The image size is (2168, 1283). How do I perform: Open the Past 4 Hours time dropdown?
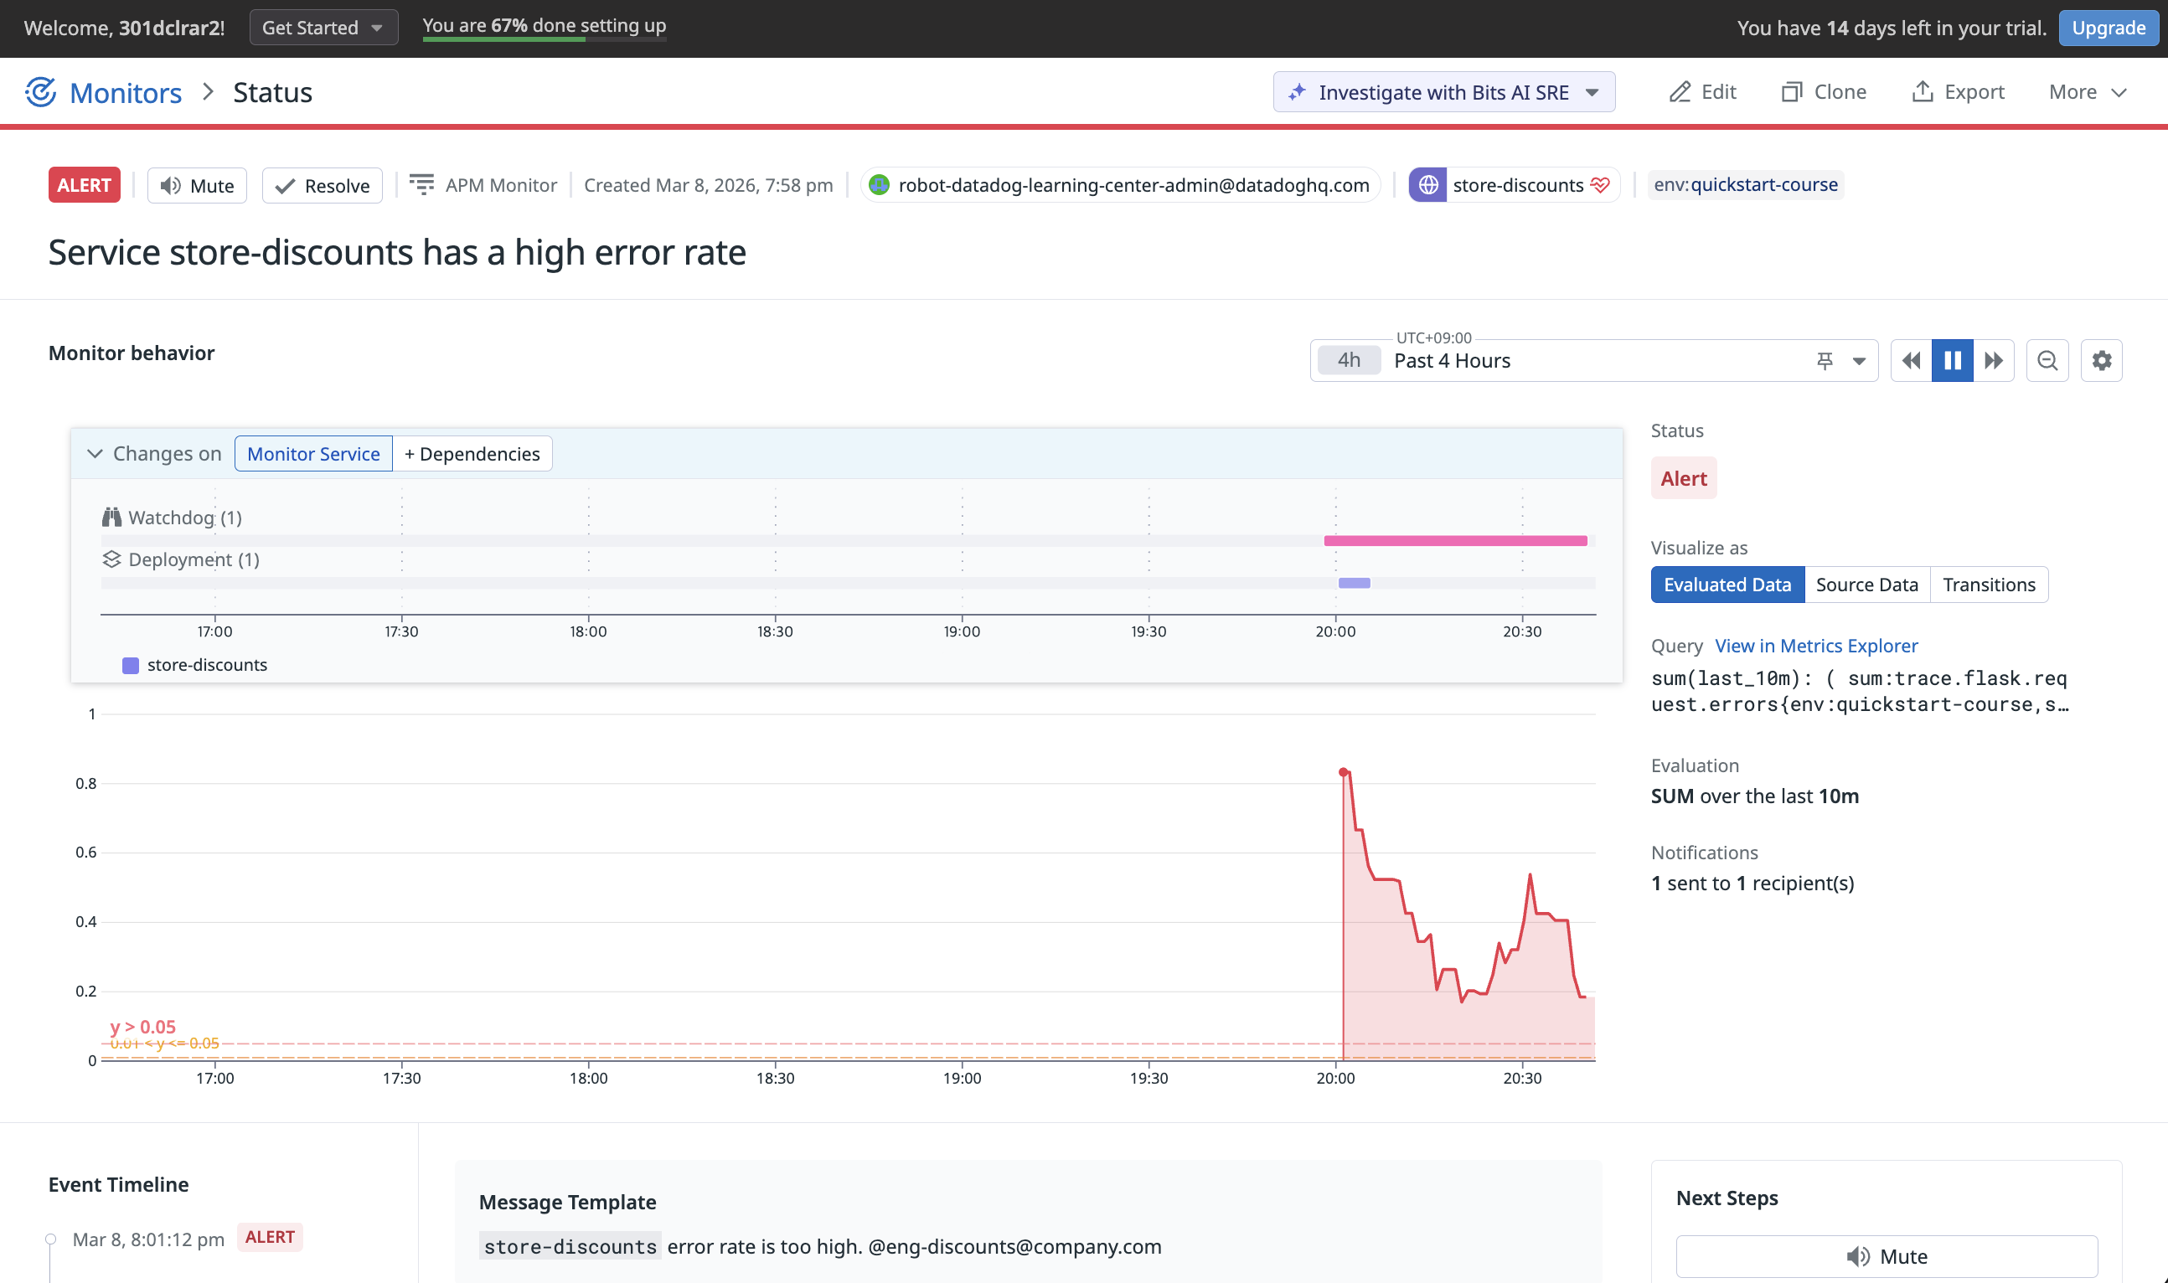1858,360
